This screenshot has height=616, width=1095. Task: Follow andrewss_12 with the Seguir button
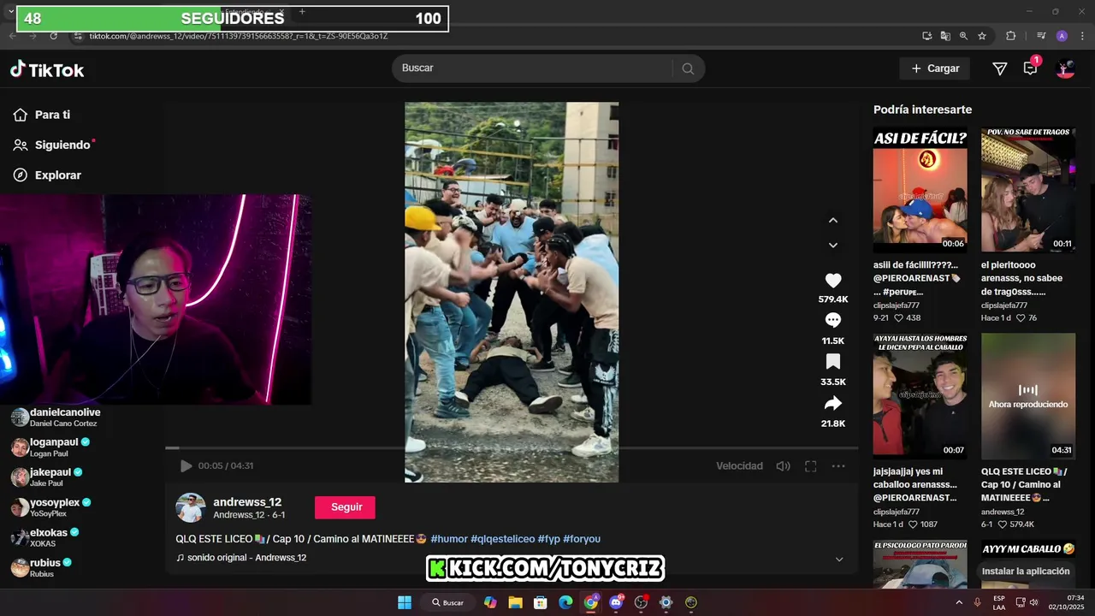(346, 507)
